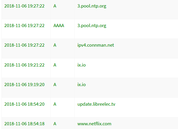Click A type of the 19:21:22 ix.io query
Viewport: 178px width, 129px height.
tap(55, 65)
